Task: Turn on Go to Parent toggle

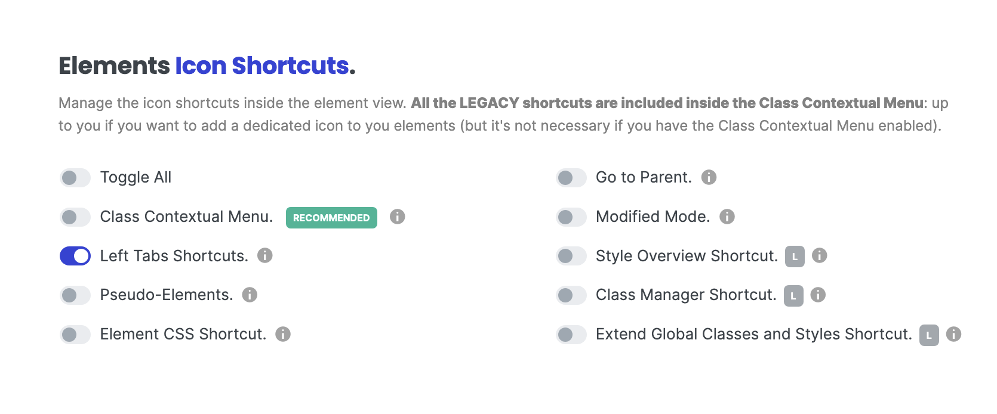Action: pyautogui.click(x=571, y=178)
